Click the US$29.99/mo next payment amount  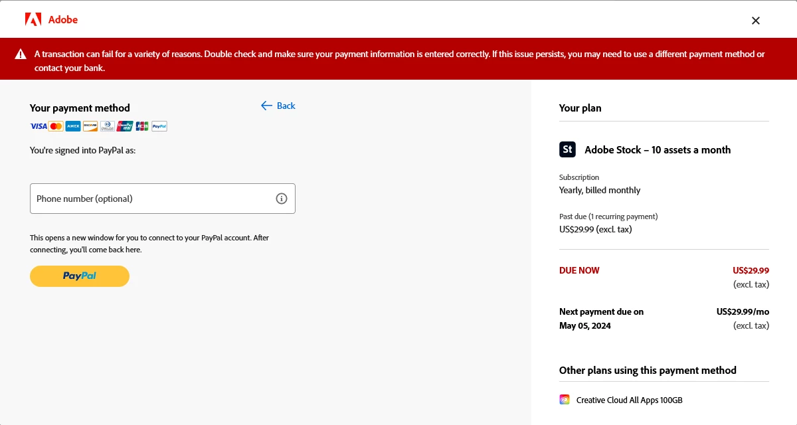[x=743, y=311]
